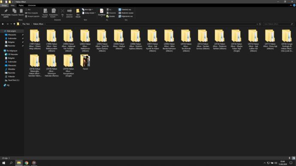Select the [2014] Maçka Yolları Taşlı single folder
Screen dimensions: 296x166
point(236,41)
